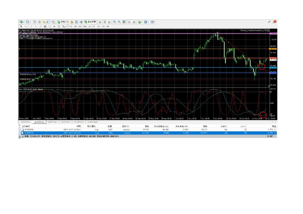This screenshot has width=303, height=214.
Task: Select the trendline drawing tool
Action: coord(40,26)
